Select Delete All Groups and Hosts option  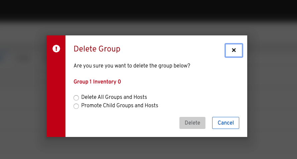(x=76, y=98)
